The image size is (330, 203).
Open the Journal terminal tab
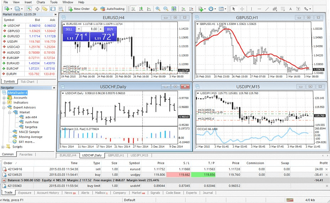tap(208, 193)
